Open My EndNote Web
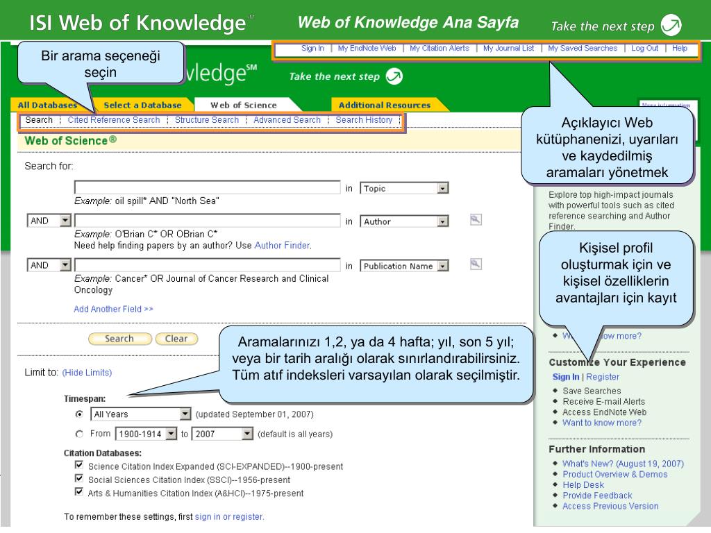Screen dimensions: 711x533 coord(367,48)
